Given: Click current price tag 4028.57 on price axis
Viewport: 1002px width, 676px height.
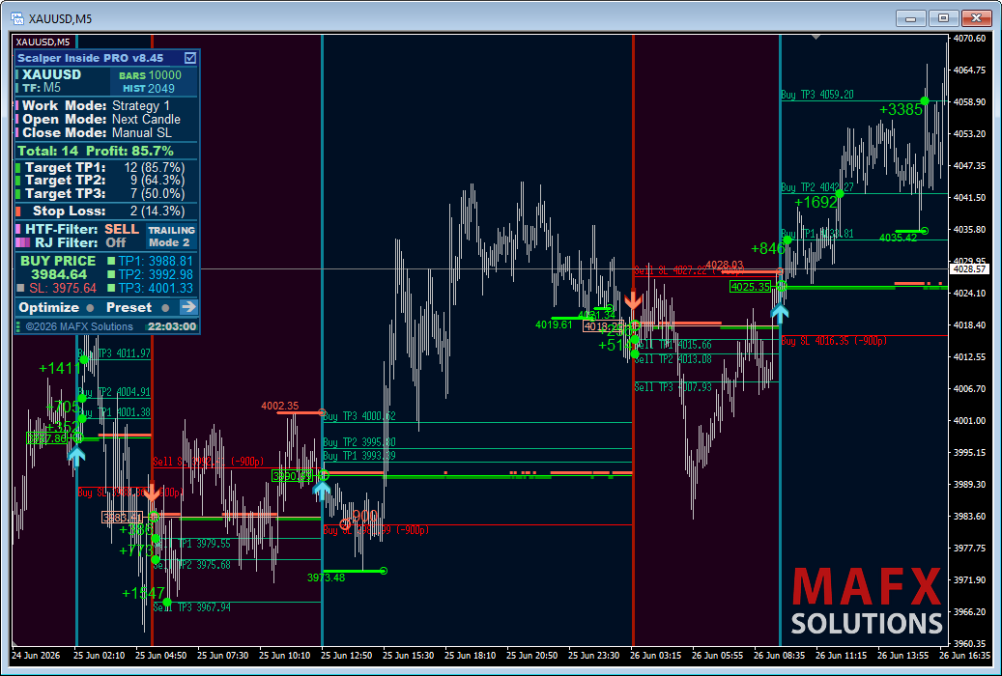Looking at the screenshot, I should click(x=969, y=269).
